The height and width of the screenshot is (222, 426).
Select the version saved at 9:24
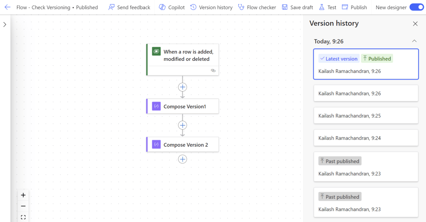click(366, 138)
